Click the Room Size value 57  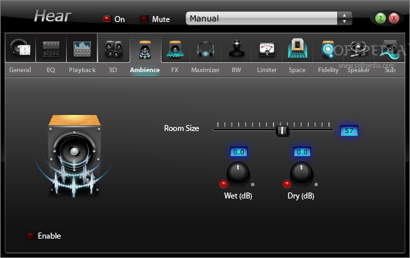tap(349, 130)
